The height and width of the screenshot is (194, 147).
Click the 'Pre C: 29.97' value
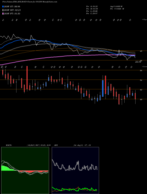(x=92, y=14)
